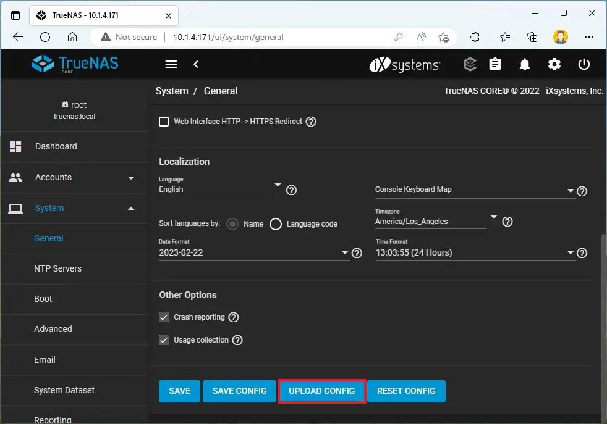Click the clipboard/jobs icon in the header

[x=495, y=64]
